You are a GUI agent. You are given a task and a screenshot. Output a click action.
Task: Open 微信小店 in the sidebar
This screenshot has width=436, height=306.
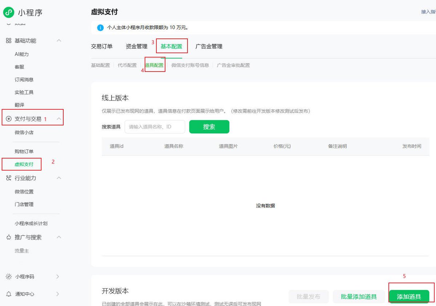coord(24,132)
